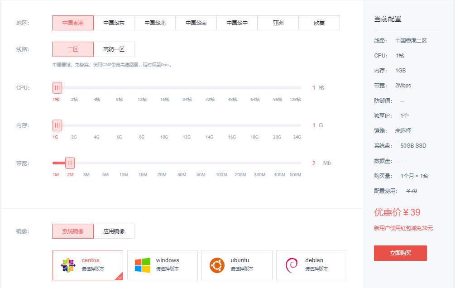The width and height of the screenshot is (455, 288).
Task: Pick the 中国华中 region
Action: [237, 23]
